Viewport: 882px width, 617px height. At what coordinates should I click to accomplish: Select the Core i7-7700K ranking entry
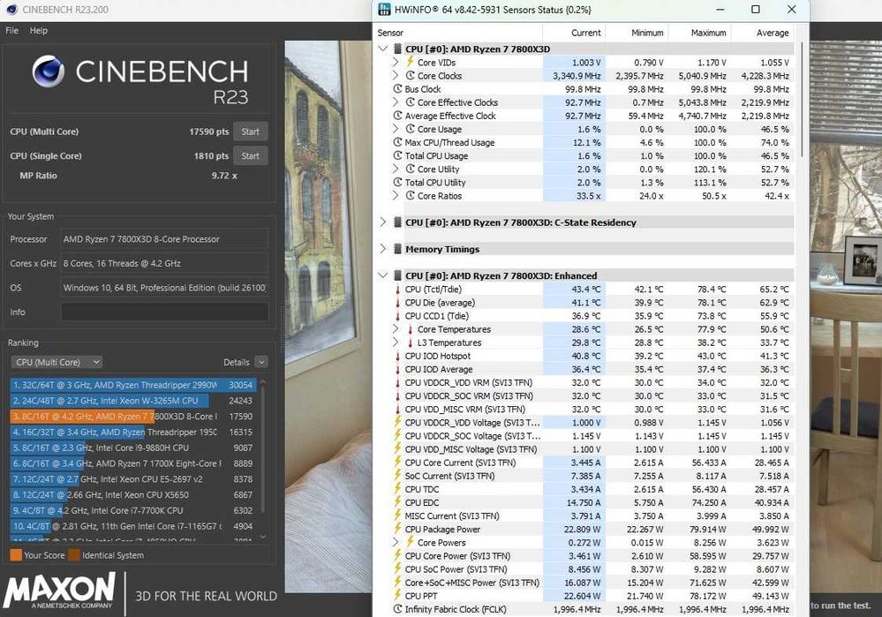(x=133, y=511)
